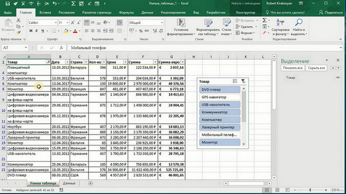Open the Страна column filter dropdown
This screenshot has width=346, height=194.
pyautogui.click(x=86, y=62)
